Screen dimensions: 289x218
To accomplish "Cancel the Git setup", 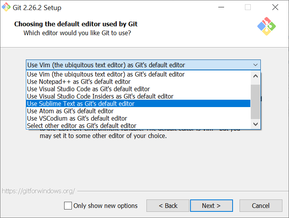I will (261, 206).
